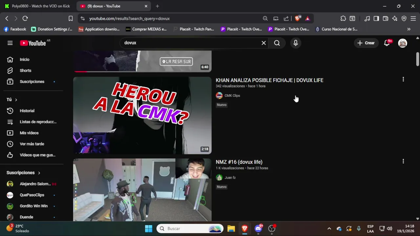Open the YouTube guide hamburger menu
Image resolution: width=420 pixels, height=236 pixels.
pyautogui.click(x=10, y=43)
